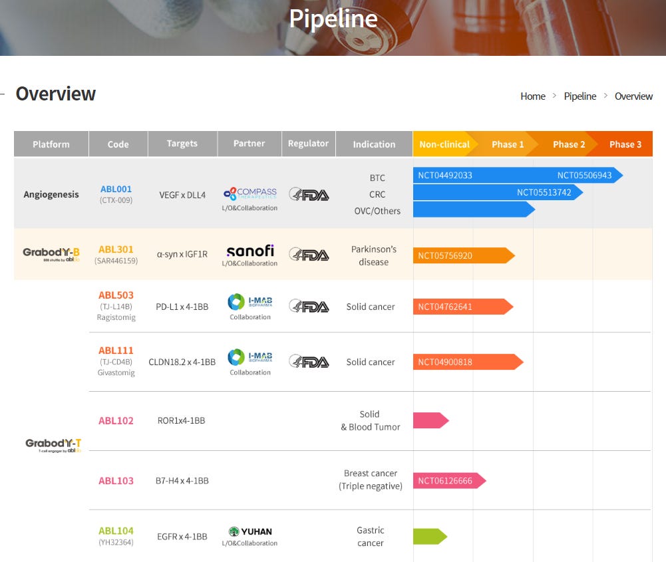Open the ABL104 code link
The image size is (666, 562).
coord(116,531)
